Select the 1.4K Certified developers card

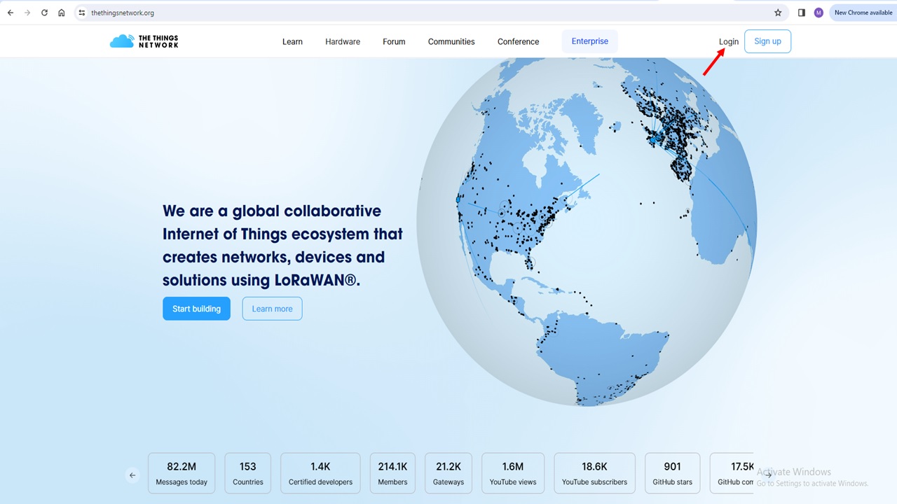click(x=320, y=473)
